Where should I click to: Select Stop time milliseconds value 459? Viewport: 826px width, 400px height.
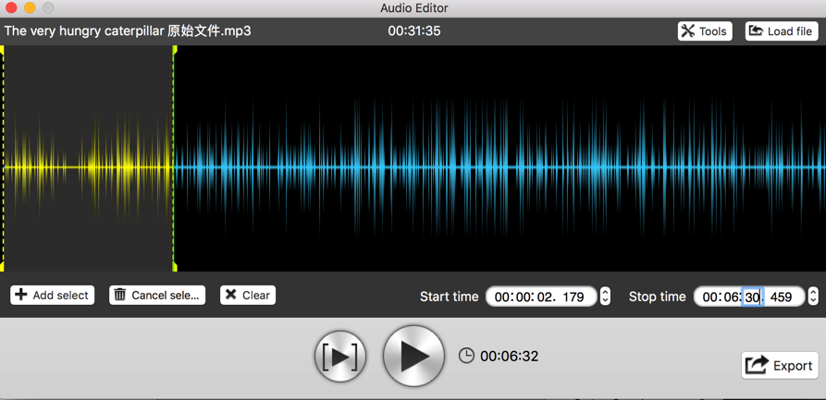click(781, 297)
